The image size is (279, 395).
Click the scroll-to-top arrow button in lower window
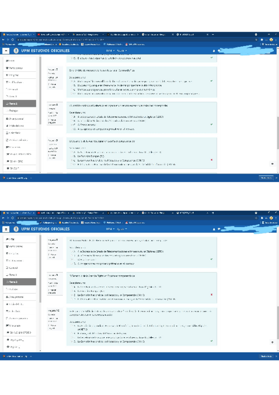tap(272, 342)
